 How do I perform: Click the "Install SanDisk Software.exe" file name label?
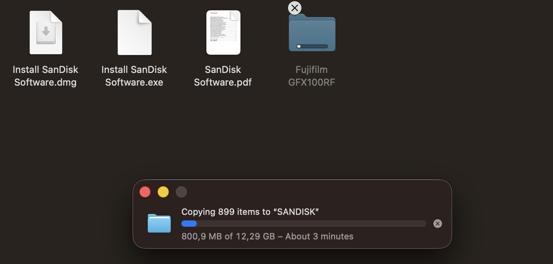point(134,76)
